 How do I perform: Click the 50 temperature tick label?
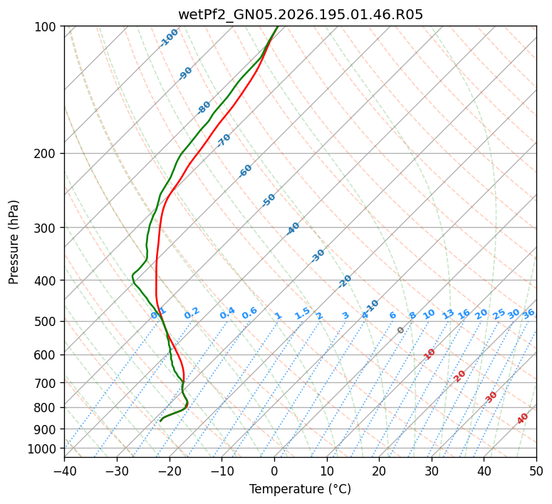[536, 471]
